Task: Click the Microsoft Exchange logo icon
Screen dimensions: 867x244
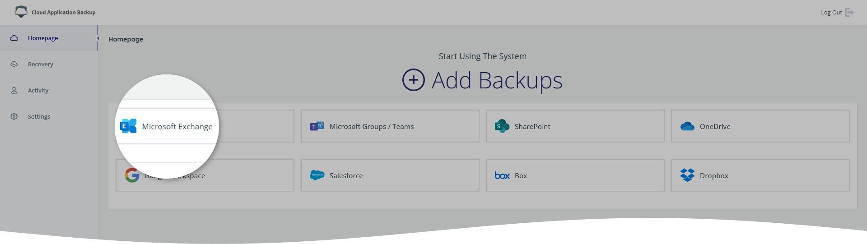Action: tap(128, 126)
